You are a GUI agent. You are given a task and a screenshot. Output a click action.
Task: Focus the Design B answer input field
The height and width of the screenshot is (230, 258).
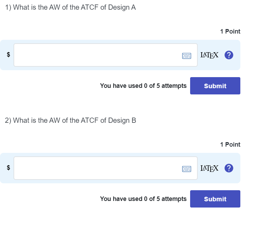coord(97,168)
